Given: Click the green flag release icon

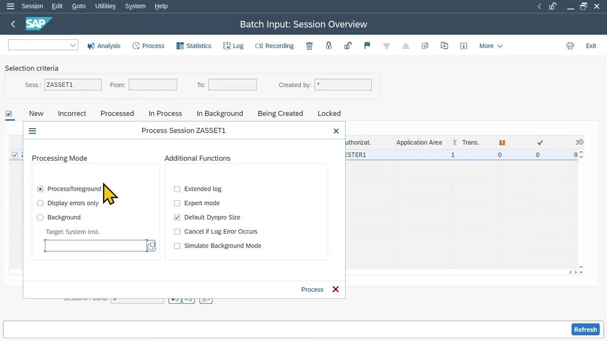Looking at the screenshot, I should [x=367, y=45].
